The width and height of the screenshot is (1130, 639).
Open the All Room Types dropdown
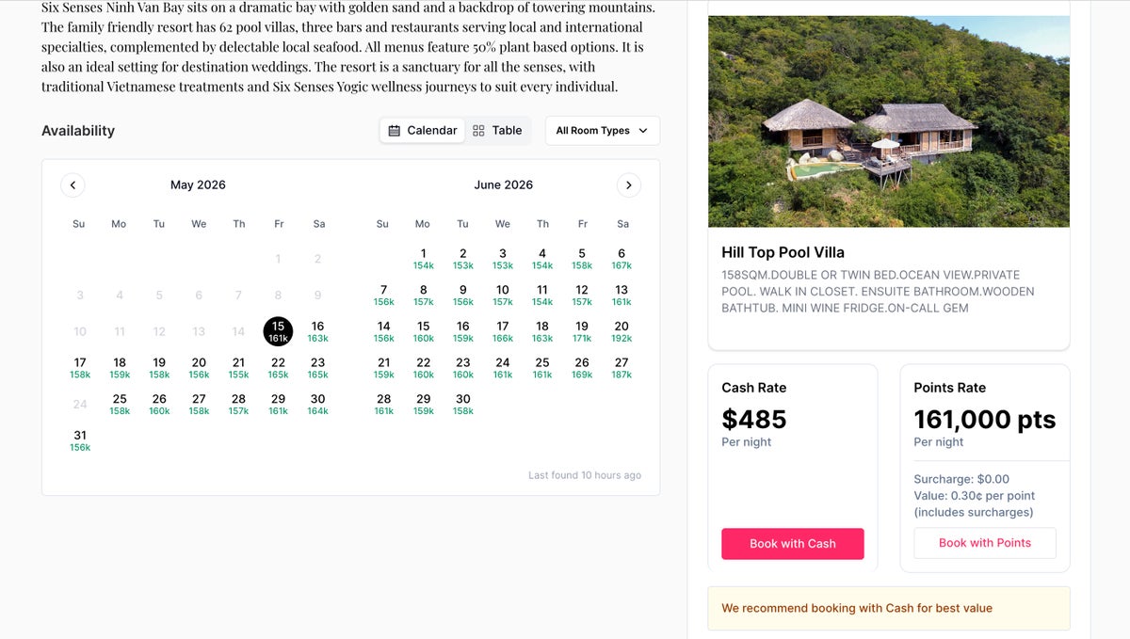point(602,131)
